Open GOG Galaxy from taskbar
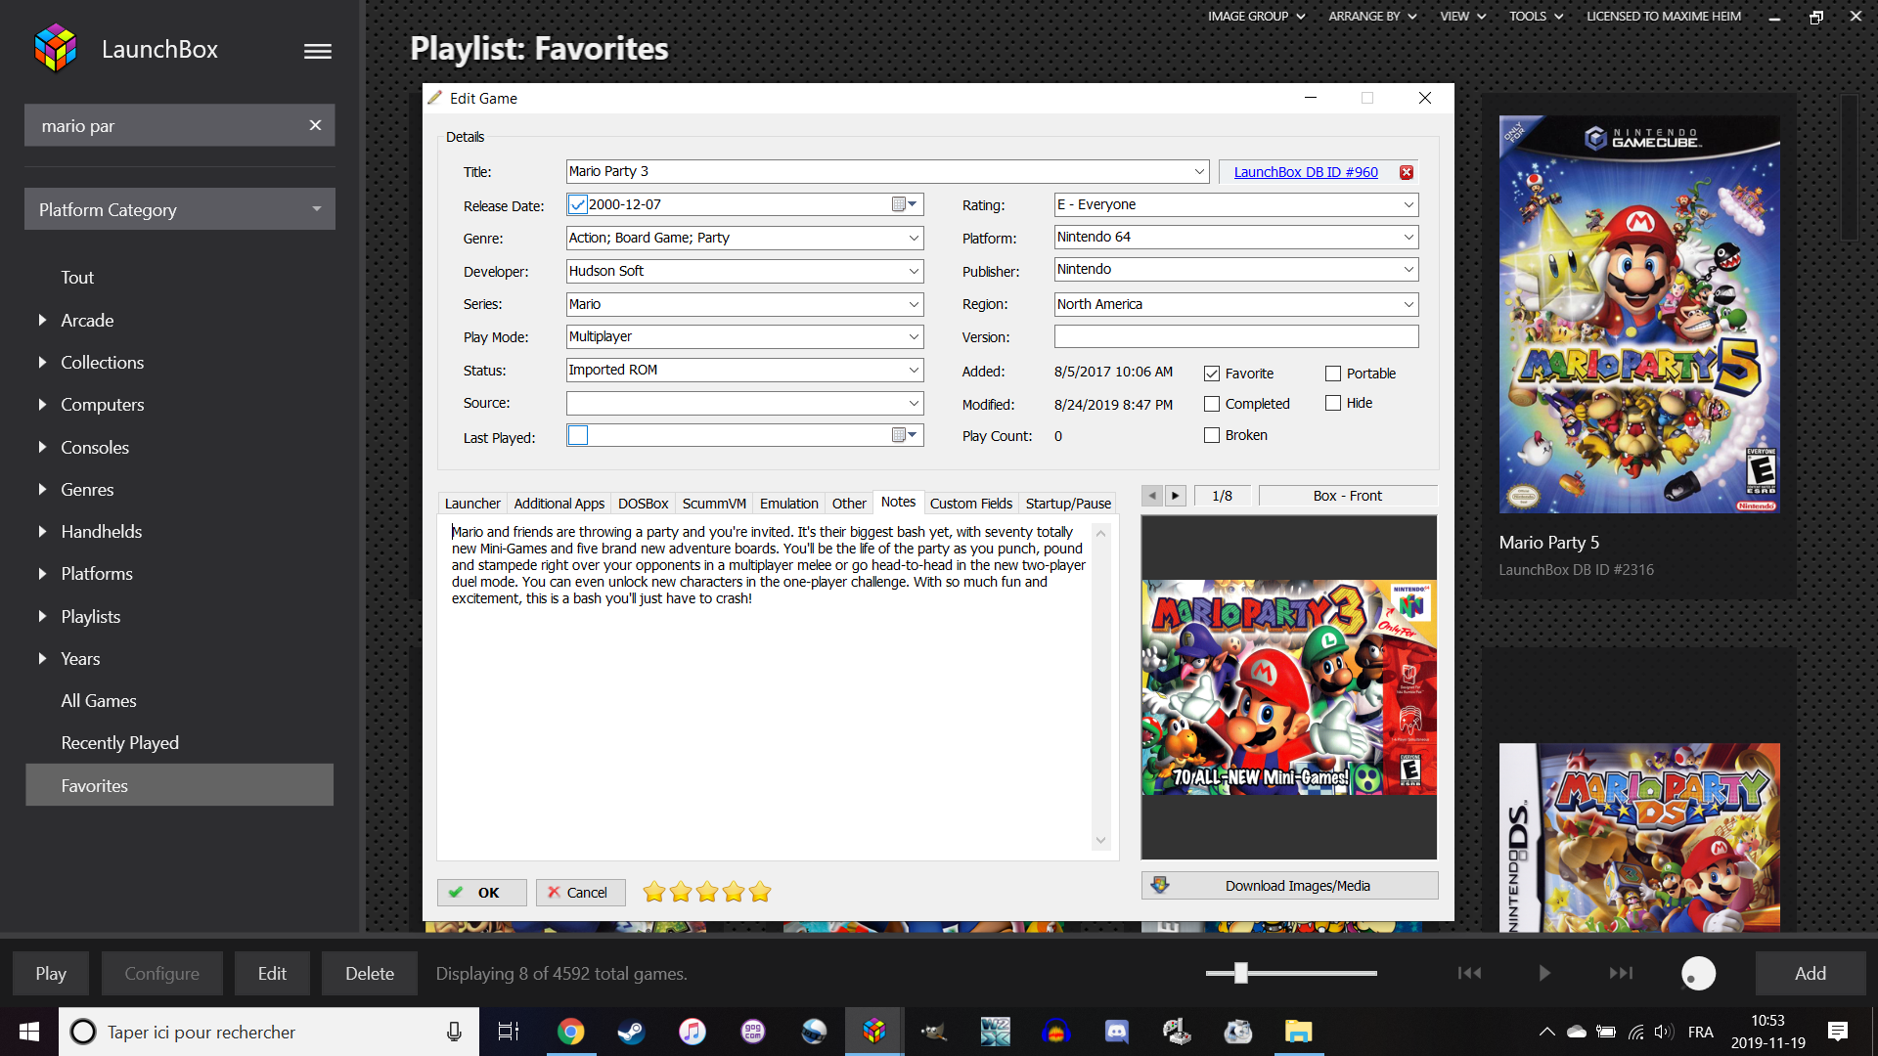This screenshot has width=1878, height=1056. tap(753, 1032)
